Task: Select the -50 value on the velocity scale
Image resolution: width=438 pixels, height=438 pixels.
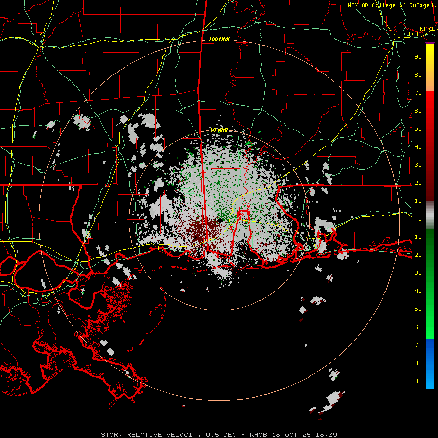Action: pos(416,309)
